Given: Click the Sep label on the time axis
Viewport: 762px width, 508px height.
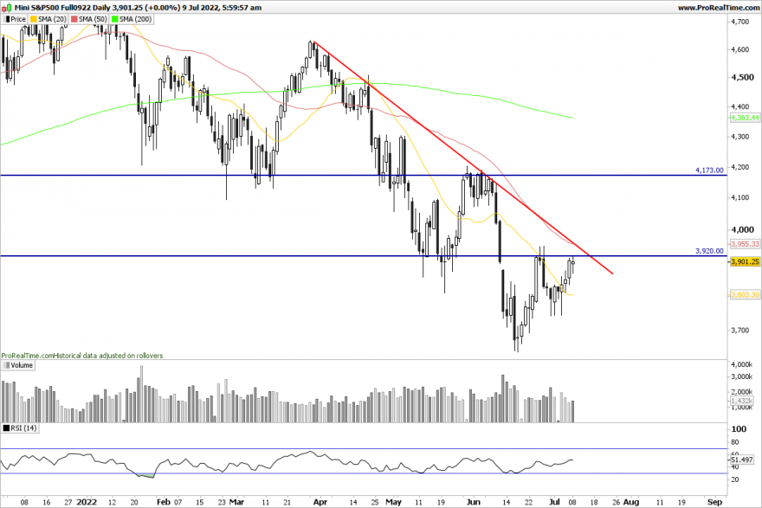Looking at the screenshot, I should pyautogui.click(x=714, y=502).
